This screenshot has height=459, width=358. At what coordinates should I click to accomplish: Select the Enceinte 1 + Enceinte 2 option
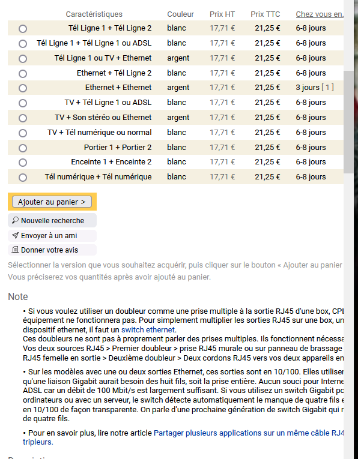tap(23, 163)
